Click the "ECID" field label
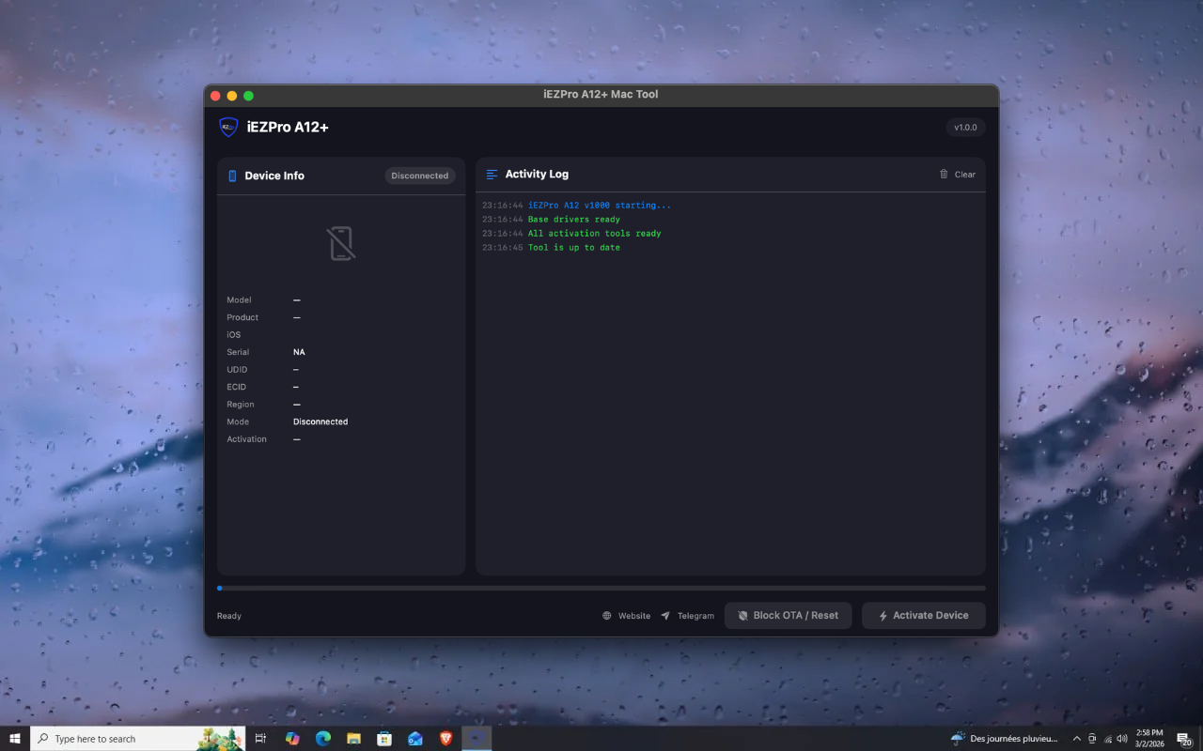Image resolution: width=1203 pixels, height=751 pixels. pyautogui.click(x=236, y=387)
